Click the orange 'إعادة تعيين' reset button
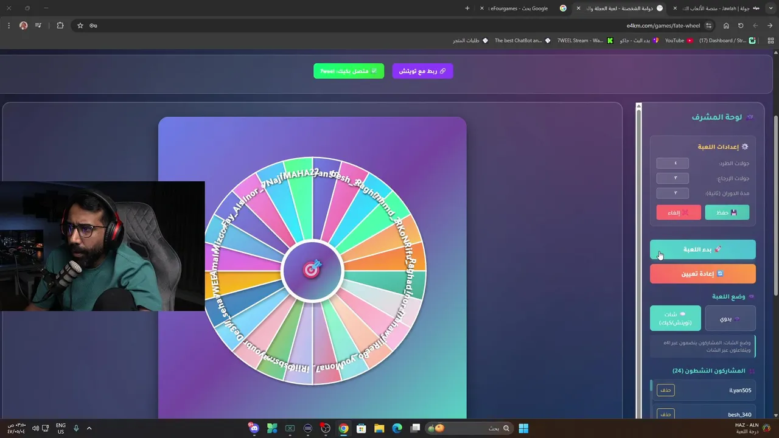 pyautogui.click(x=702, y=274)
